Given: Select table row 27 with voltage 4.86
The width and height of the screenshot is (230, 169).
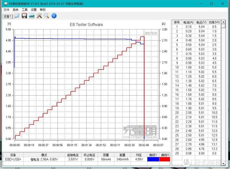Looking at the screenshot, I should [196, 144].
